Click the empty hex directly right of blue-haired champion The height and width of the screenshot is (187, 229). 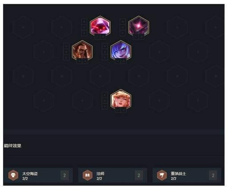point(159,52)
